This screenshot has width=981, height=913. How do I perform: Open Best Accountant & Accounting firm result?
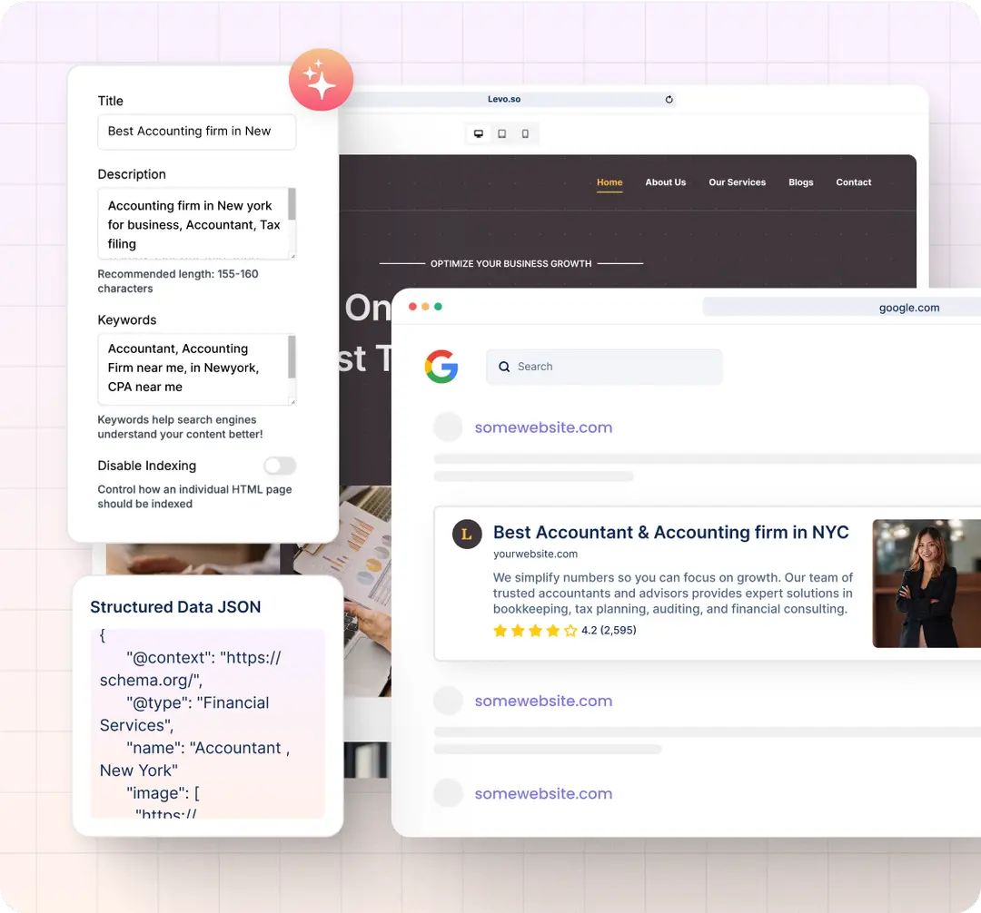[670, 533]
